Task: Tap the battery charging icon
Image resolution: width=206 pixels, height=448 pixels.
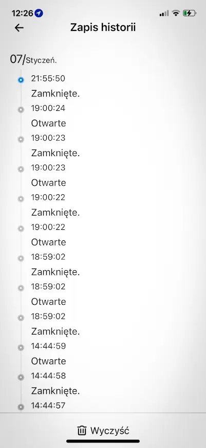Action: click(189, 13)
